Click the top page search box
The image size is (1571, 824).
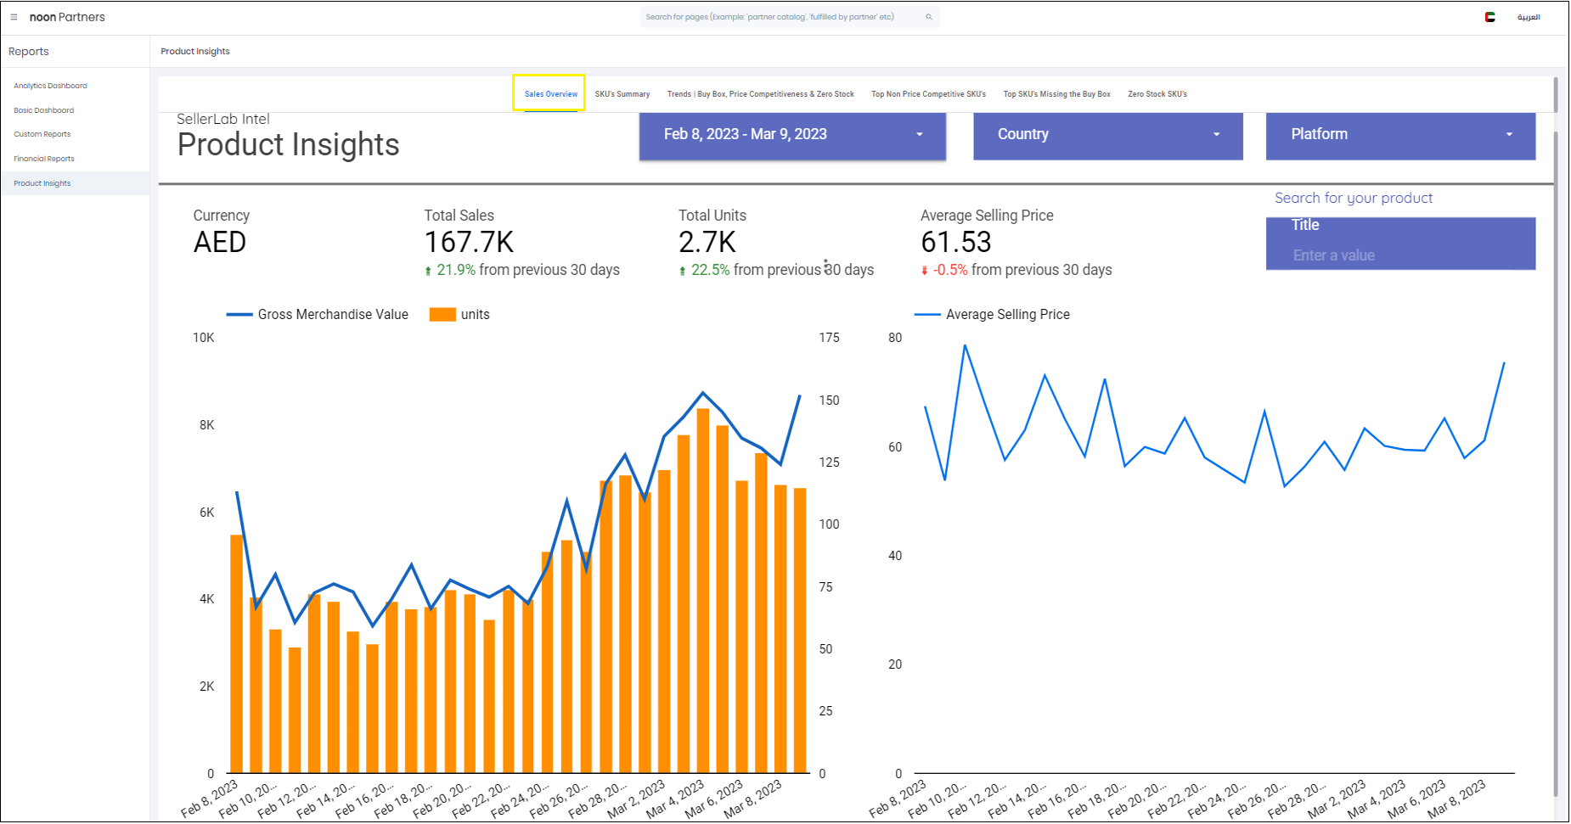(781, 17)
